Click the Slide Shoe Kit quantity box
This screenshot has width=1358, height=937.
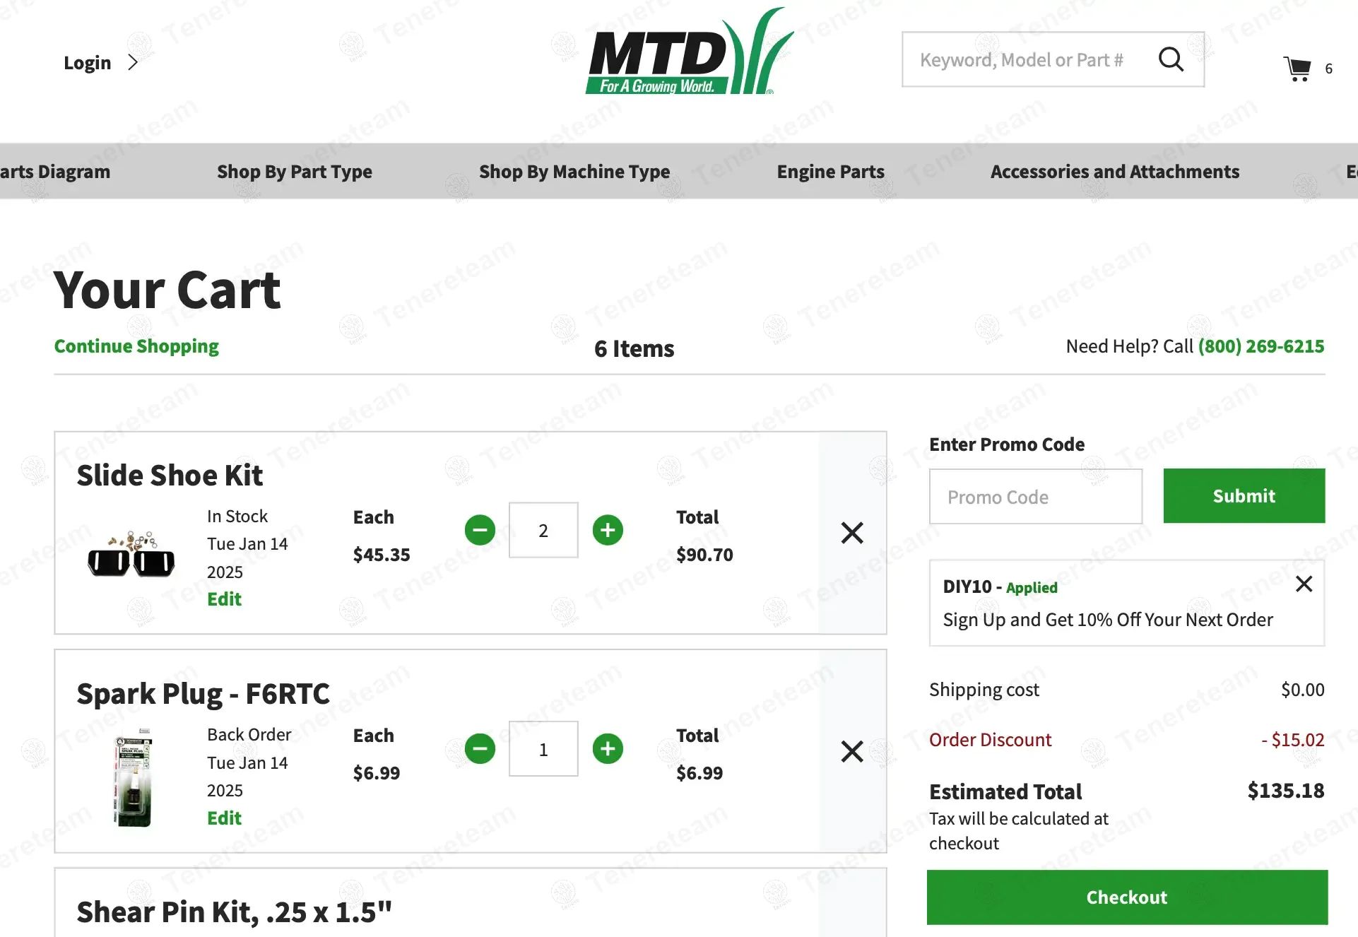(x=543, y=530)
